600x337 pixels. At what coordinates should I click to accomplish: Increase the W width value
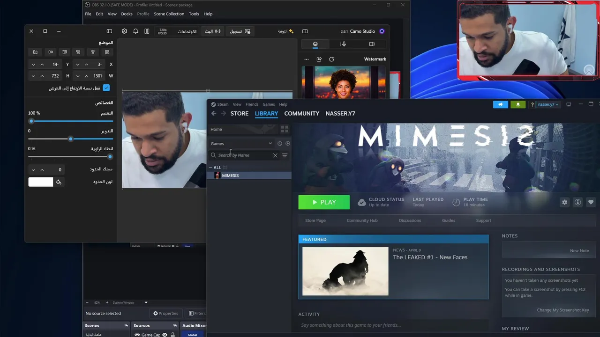click(x=86, y=76)
